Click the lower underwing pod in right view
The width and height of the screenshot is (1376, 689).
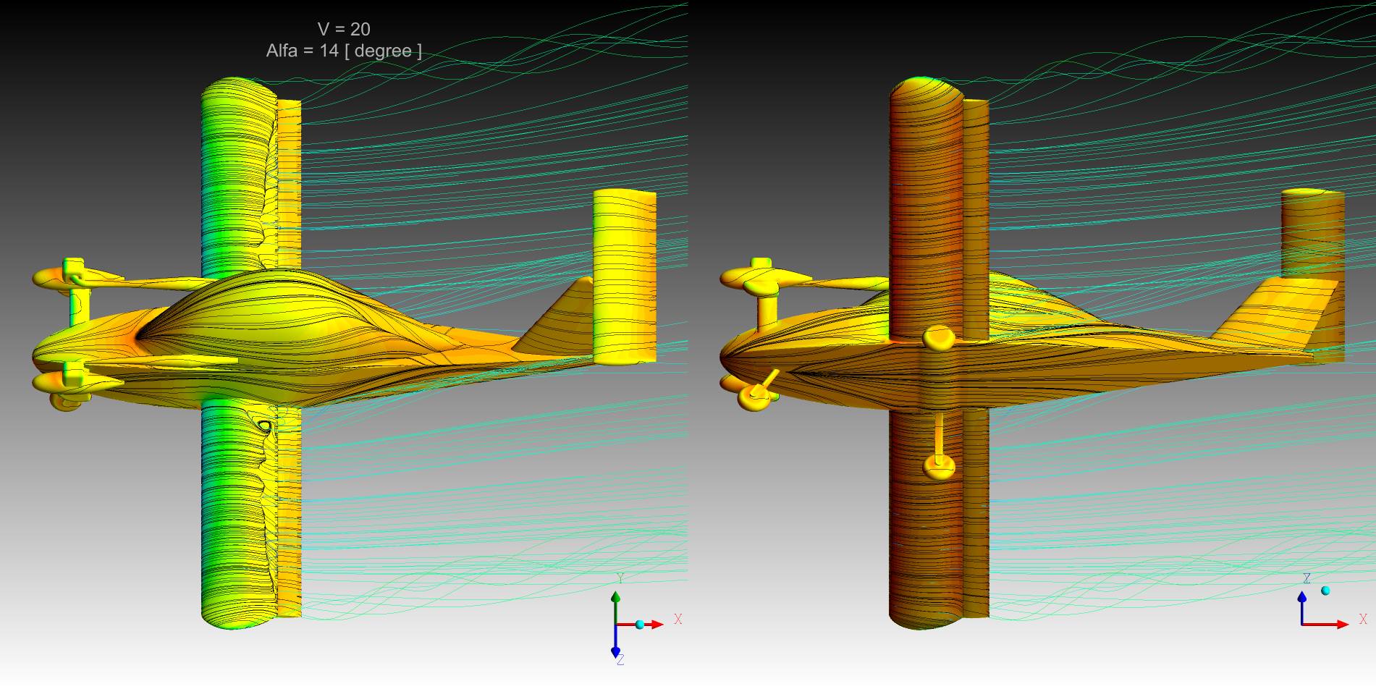point(939,467)
